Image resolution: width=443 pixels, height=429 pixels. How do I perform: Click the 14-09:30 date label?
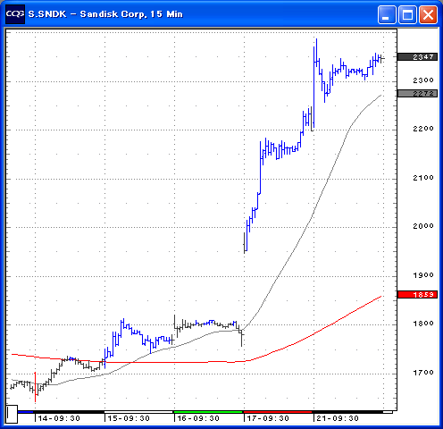tap(59, 418)
